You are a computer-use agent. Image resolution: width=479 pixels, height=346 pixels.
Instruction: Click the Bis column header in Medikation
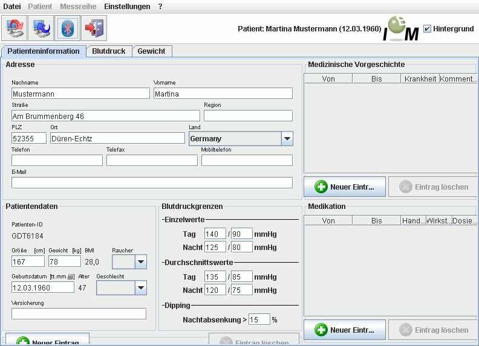[377, 220]
